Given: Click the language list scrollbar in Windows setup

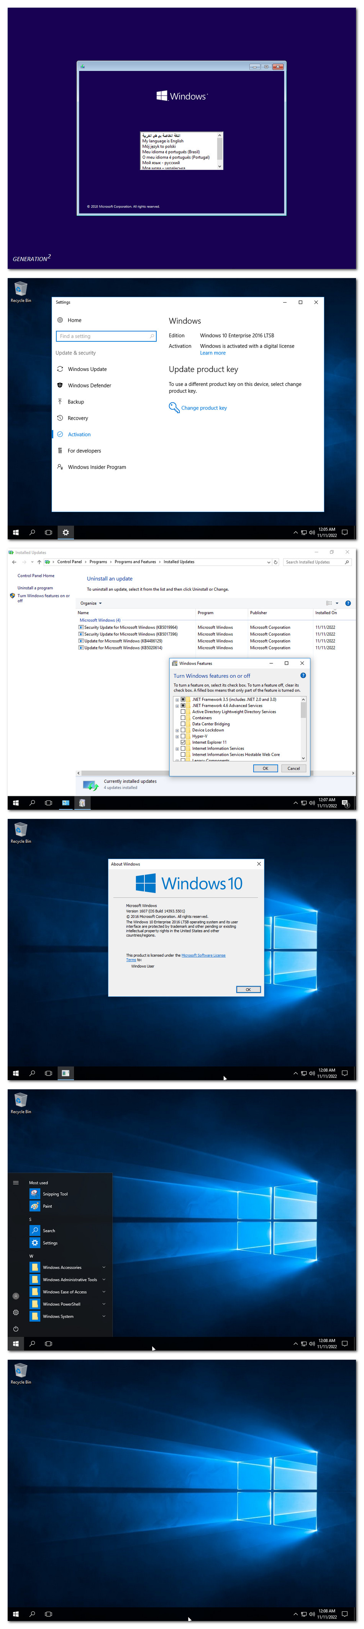Looking at the screenshot, I should click(x=220, y=150).
